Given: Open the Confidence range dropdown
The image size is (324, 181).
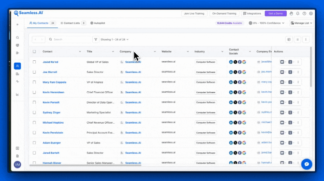Looking at the screenshot, I should click(x=267, y=23).
